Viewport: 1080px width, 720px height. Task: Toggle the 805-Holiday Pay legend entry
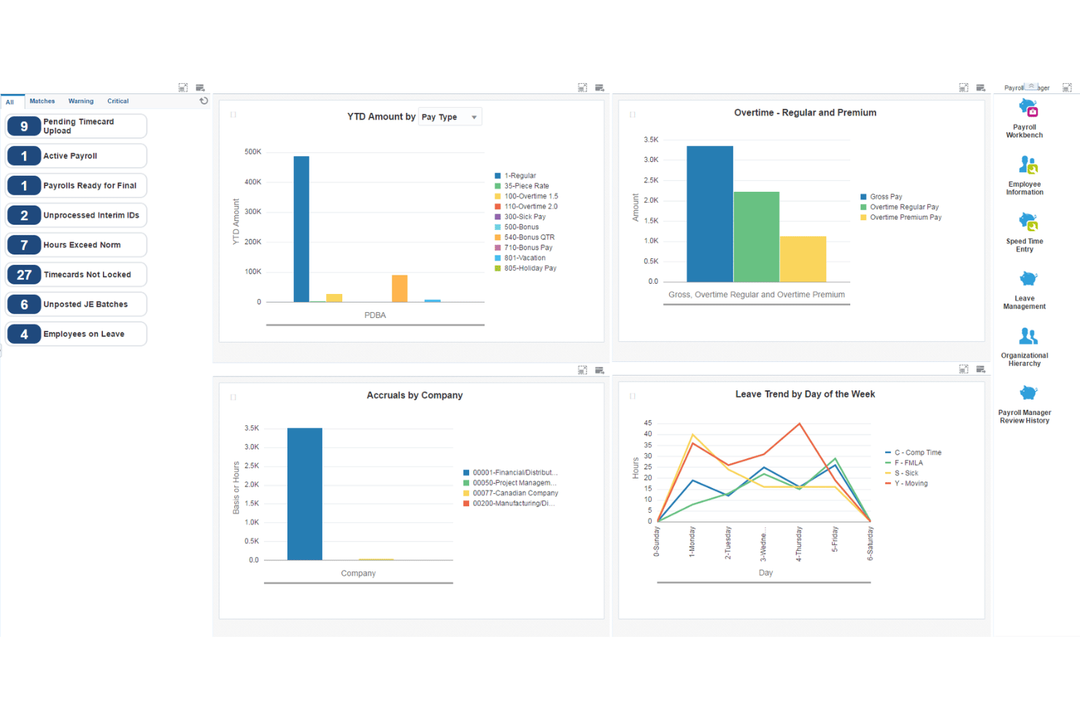click(525, 268)
